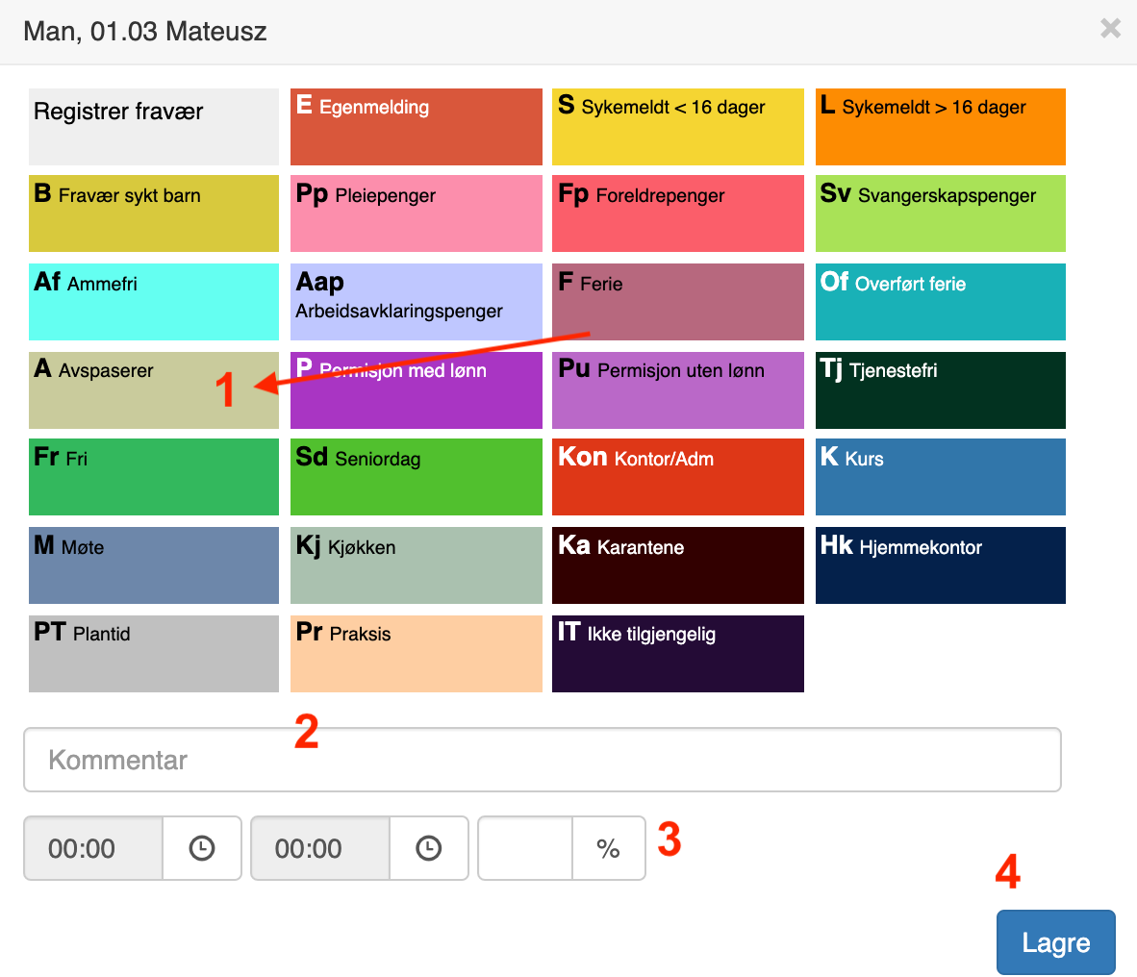The image size is (1137, 977).
Task: Choose the Ferie absence tile
Action: 677,302
